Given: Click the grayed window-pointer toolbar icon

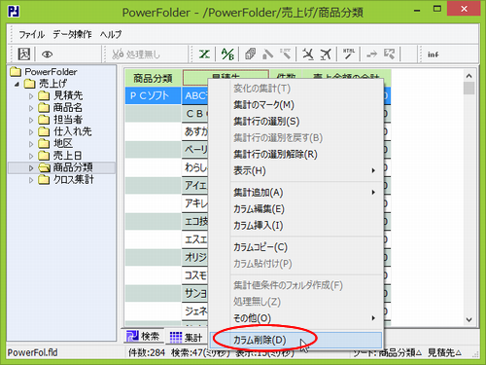Looking at the screenshot, I should (389, 55).
